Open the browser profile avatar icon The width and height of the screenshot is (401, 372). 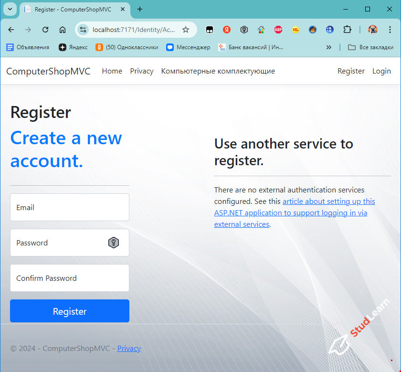point(372,29)
